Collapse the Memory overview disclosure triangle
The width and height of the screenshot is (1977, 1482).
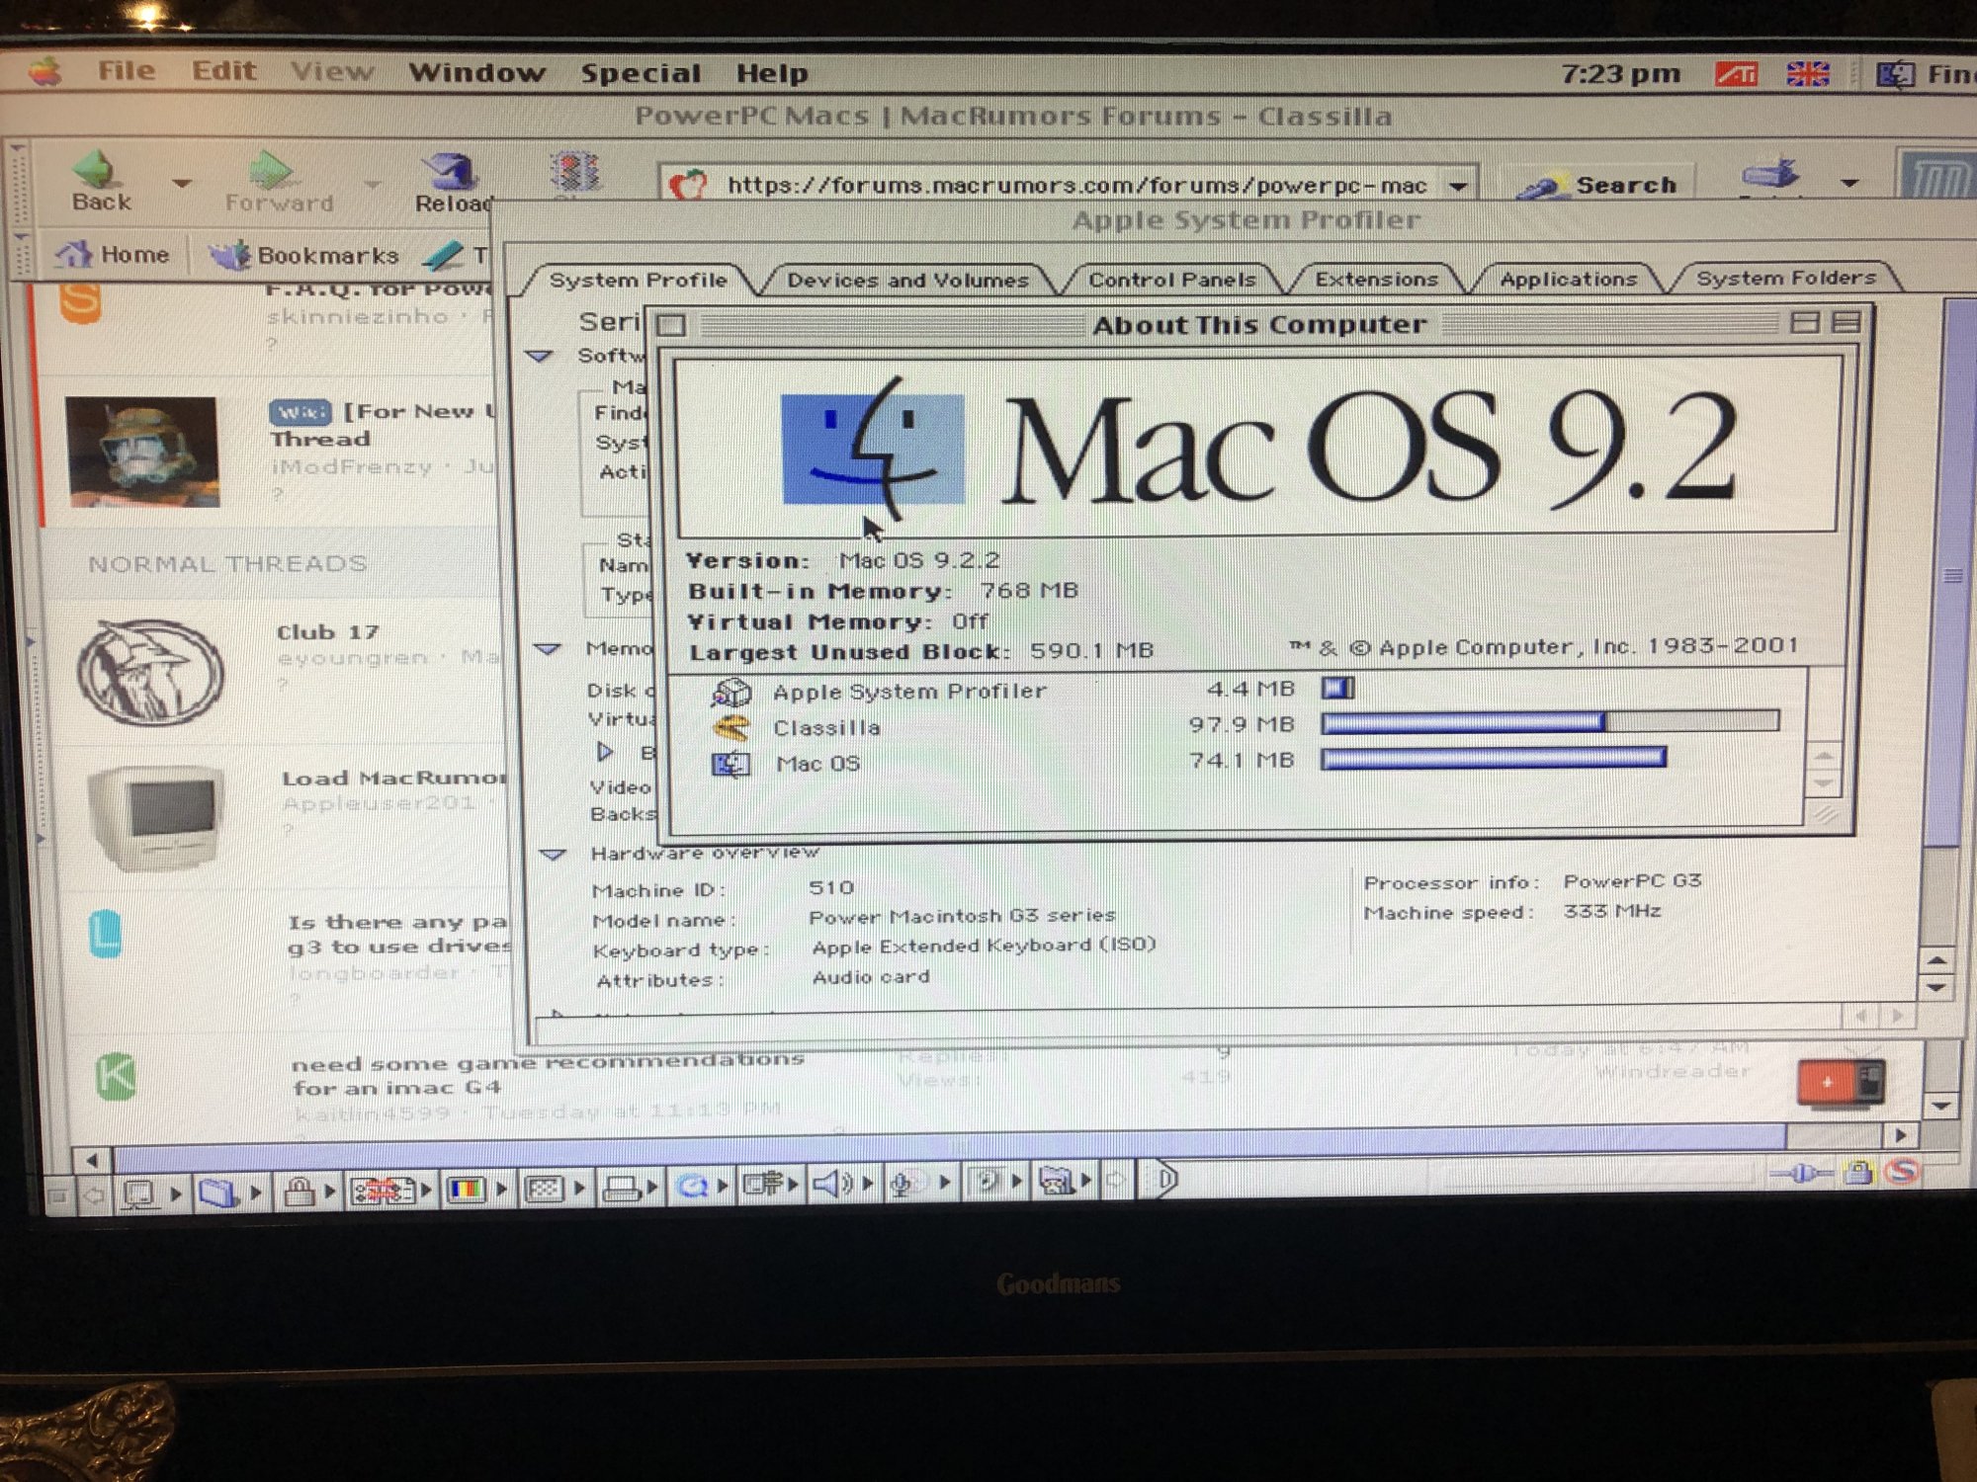(548, 649)
